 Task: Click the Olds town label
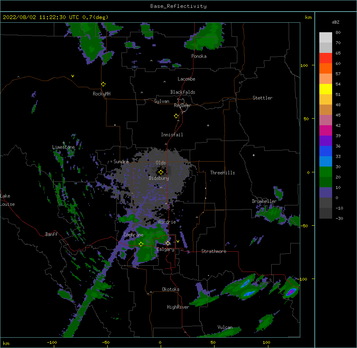[161, 163]
